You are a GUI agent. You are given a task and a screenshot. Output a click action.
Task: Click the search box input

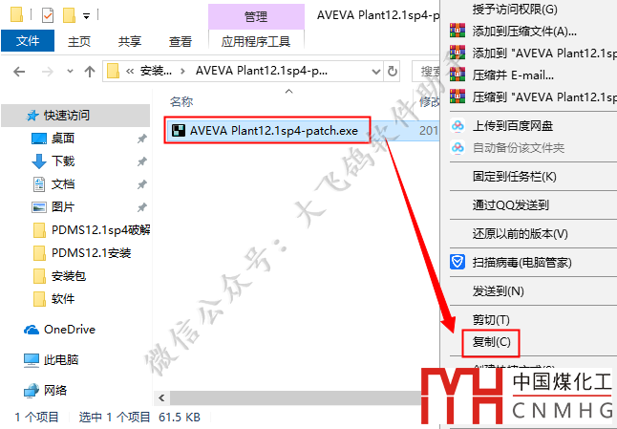coord(426,72)
